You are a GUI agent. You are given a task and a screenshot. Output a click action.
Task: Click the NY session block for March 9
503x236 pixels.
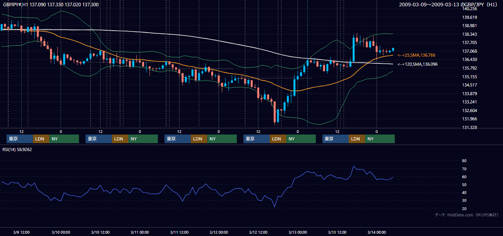[x=64, y=139]
